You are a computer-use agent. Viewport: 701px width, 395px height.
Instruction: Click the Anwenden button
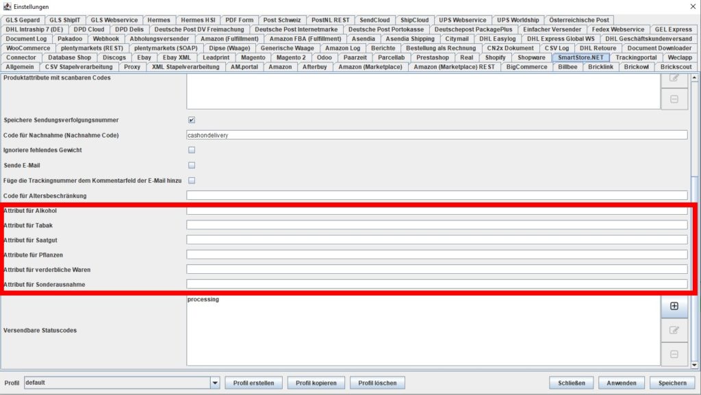[622, 383]
